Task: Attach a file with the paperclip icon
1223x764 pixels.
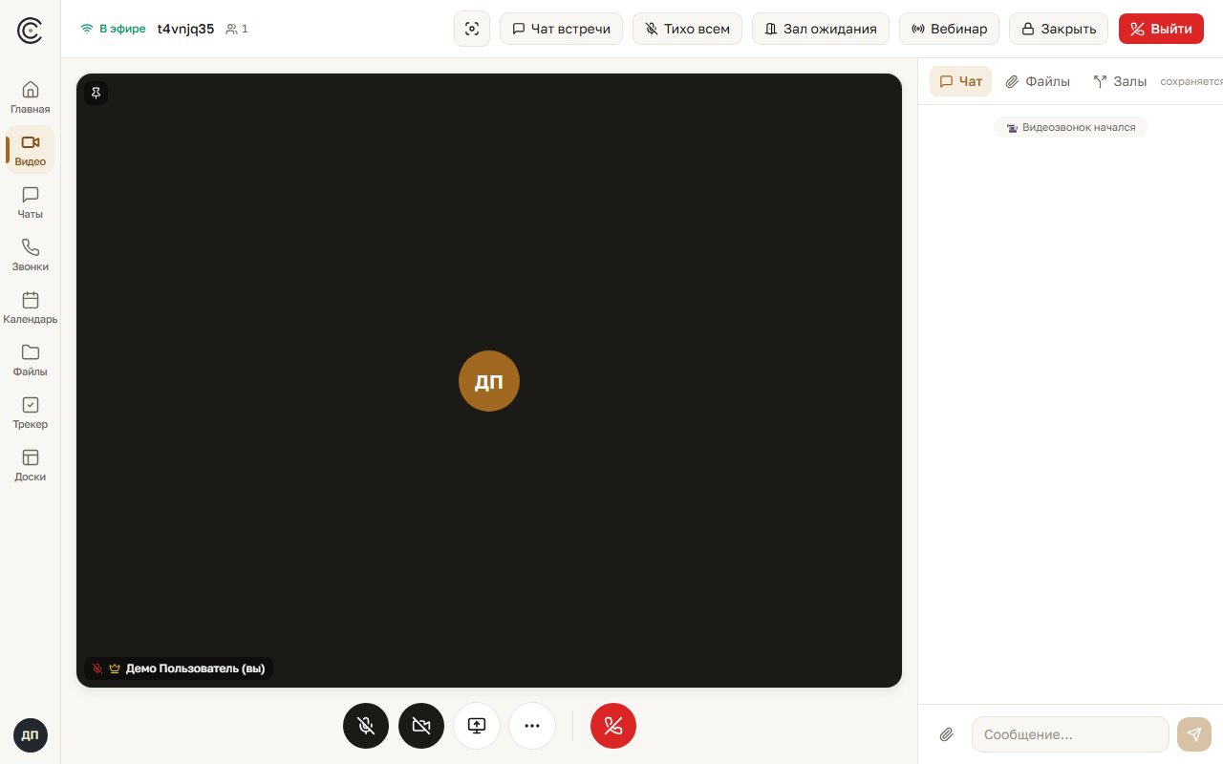Action: coord(947,734)
